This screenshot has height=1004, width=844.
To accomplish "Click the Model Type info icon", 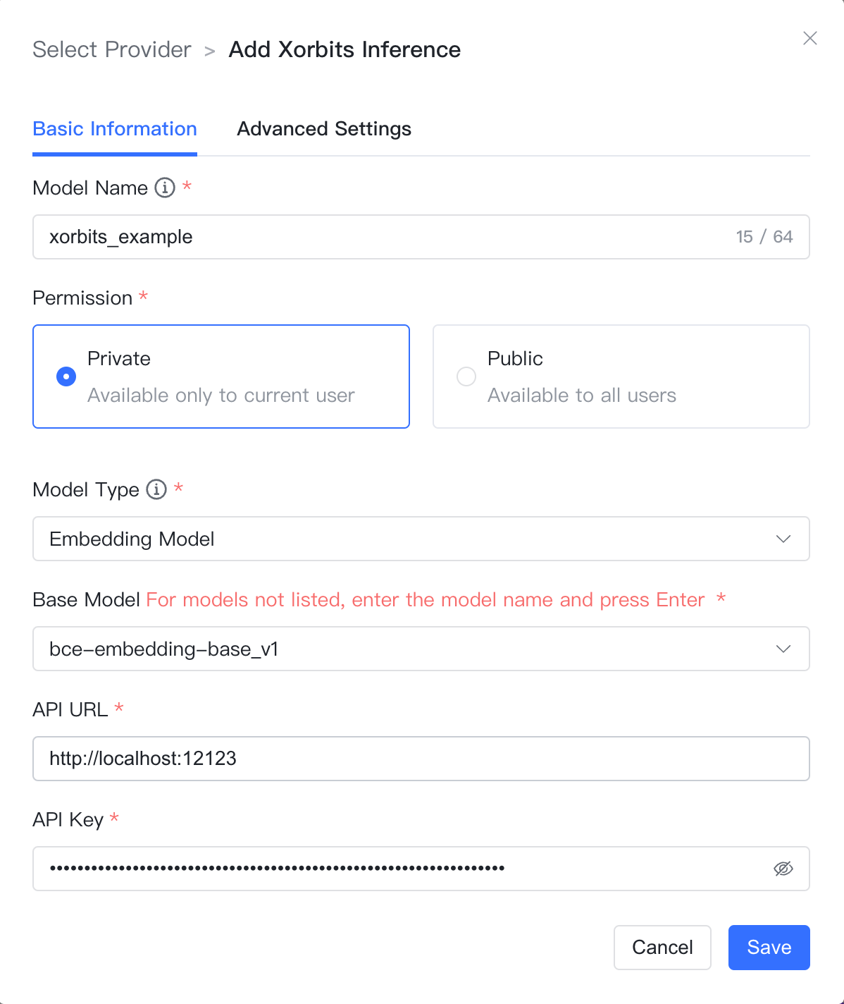I will pyautogui.click(x=156, y=489).
